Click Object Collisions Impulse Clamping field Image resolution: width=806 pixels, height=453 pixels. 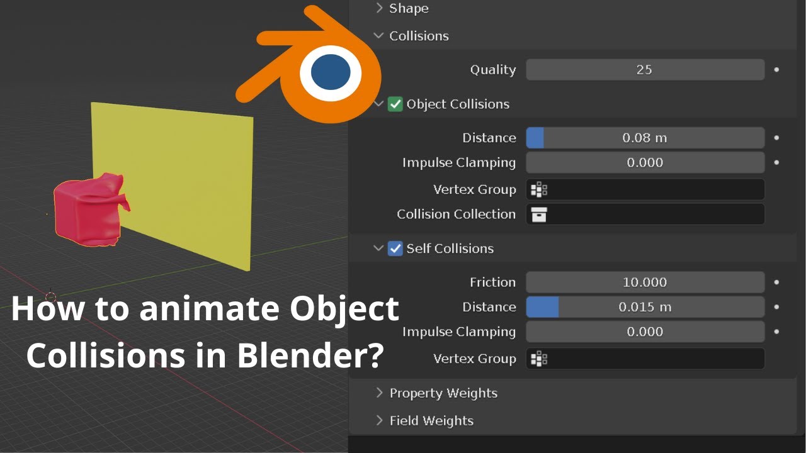pos(645,162)
